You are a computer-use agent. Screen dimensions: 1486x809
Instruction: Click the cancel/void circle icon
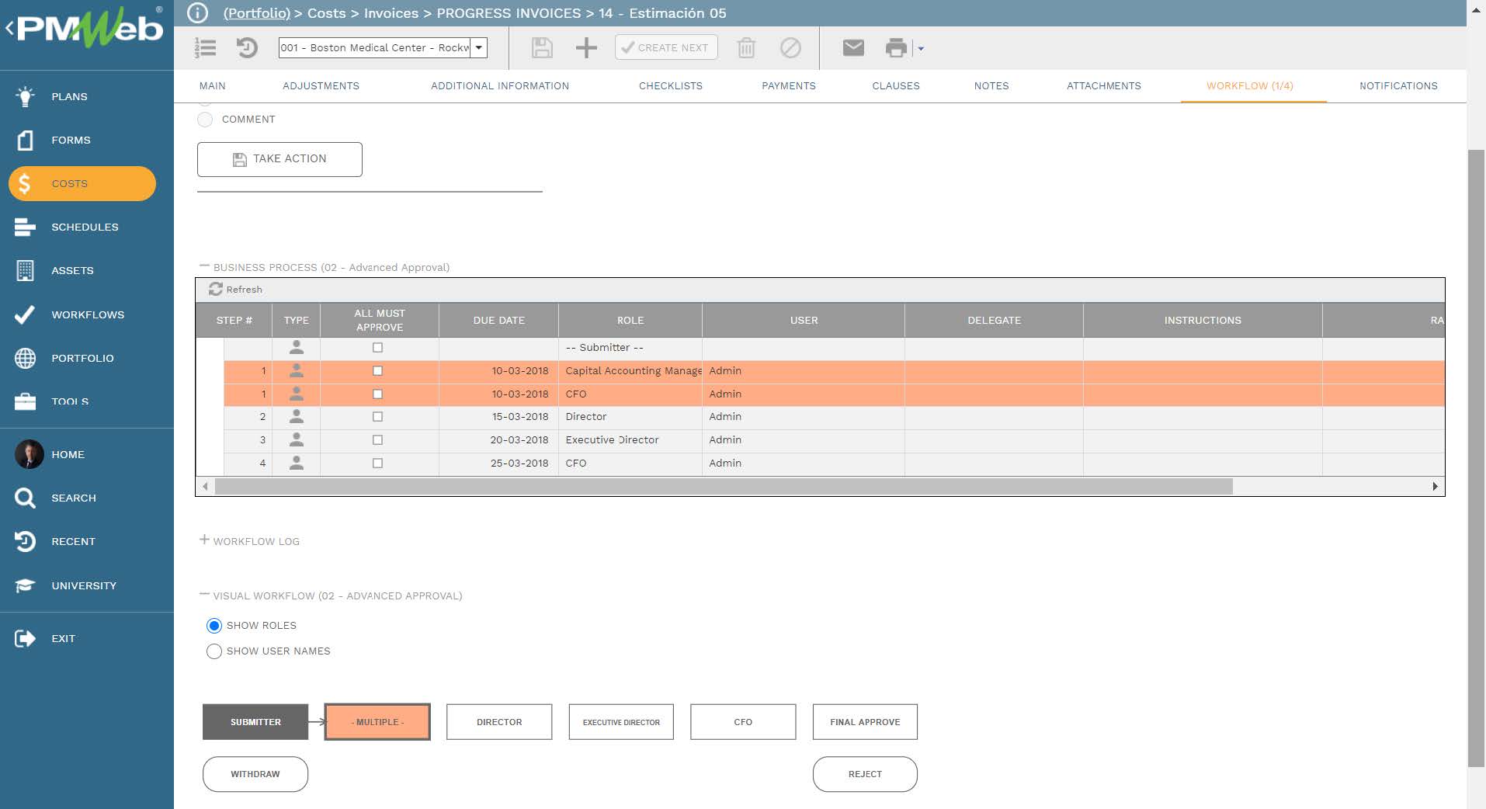[x=790, y=48]
